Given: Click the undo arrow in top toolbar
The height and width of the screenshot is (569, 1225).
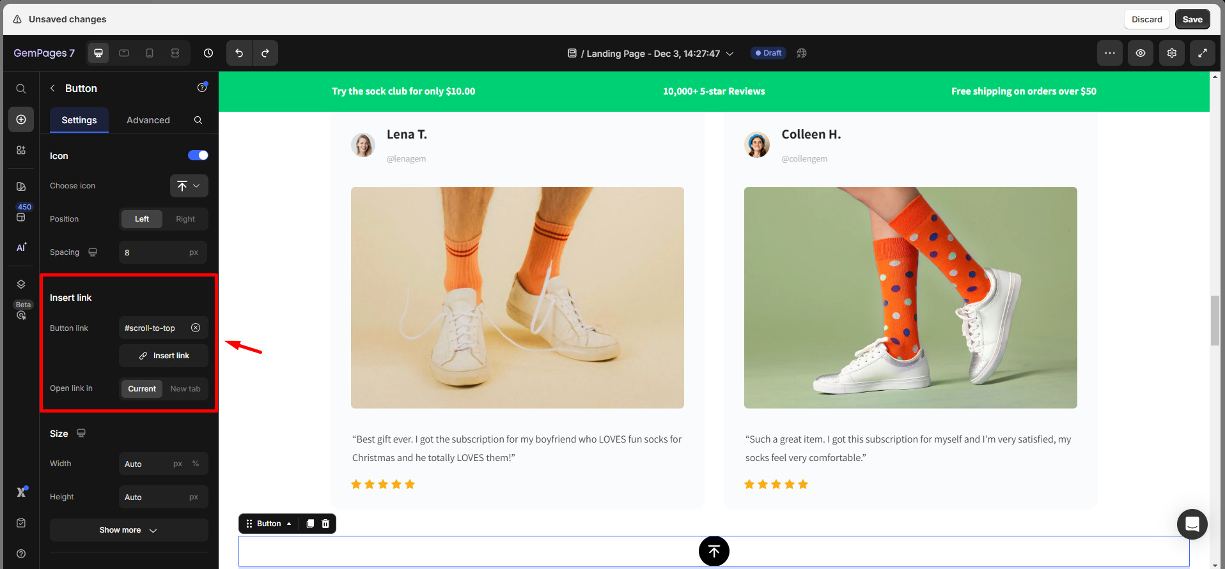Looking at the screenshot, I should point(239,53).
